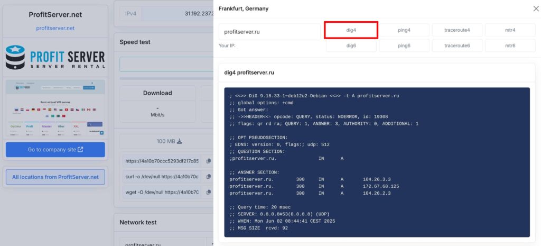Copy the wget command
Screen dimensions: 541x246
[x=208, y=192]
